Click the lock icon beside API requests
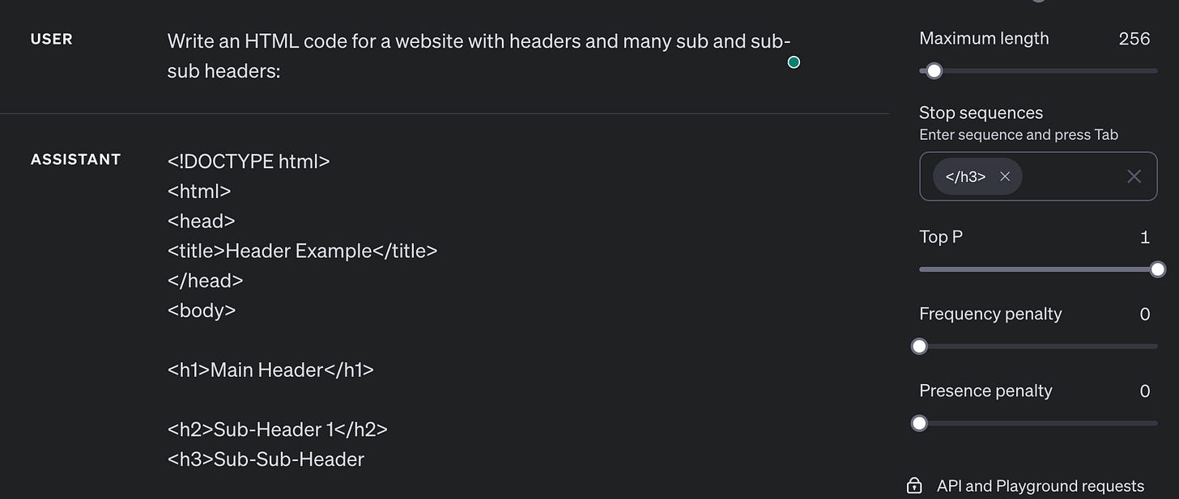 pyautogui.click(x=913, y=485)
